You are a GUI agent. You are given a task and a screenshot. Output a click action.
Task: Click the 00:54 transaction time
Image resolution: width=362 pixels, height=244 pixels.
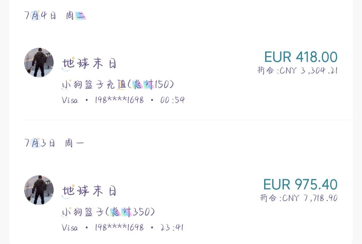pos(173,100)
